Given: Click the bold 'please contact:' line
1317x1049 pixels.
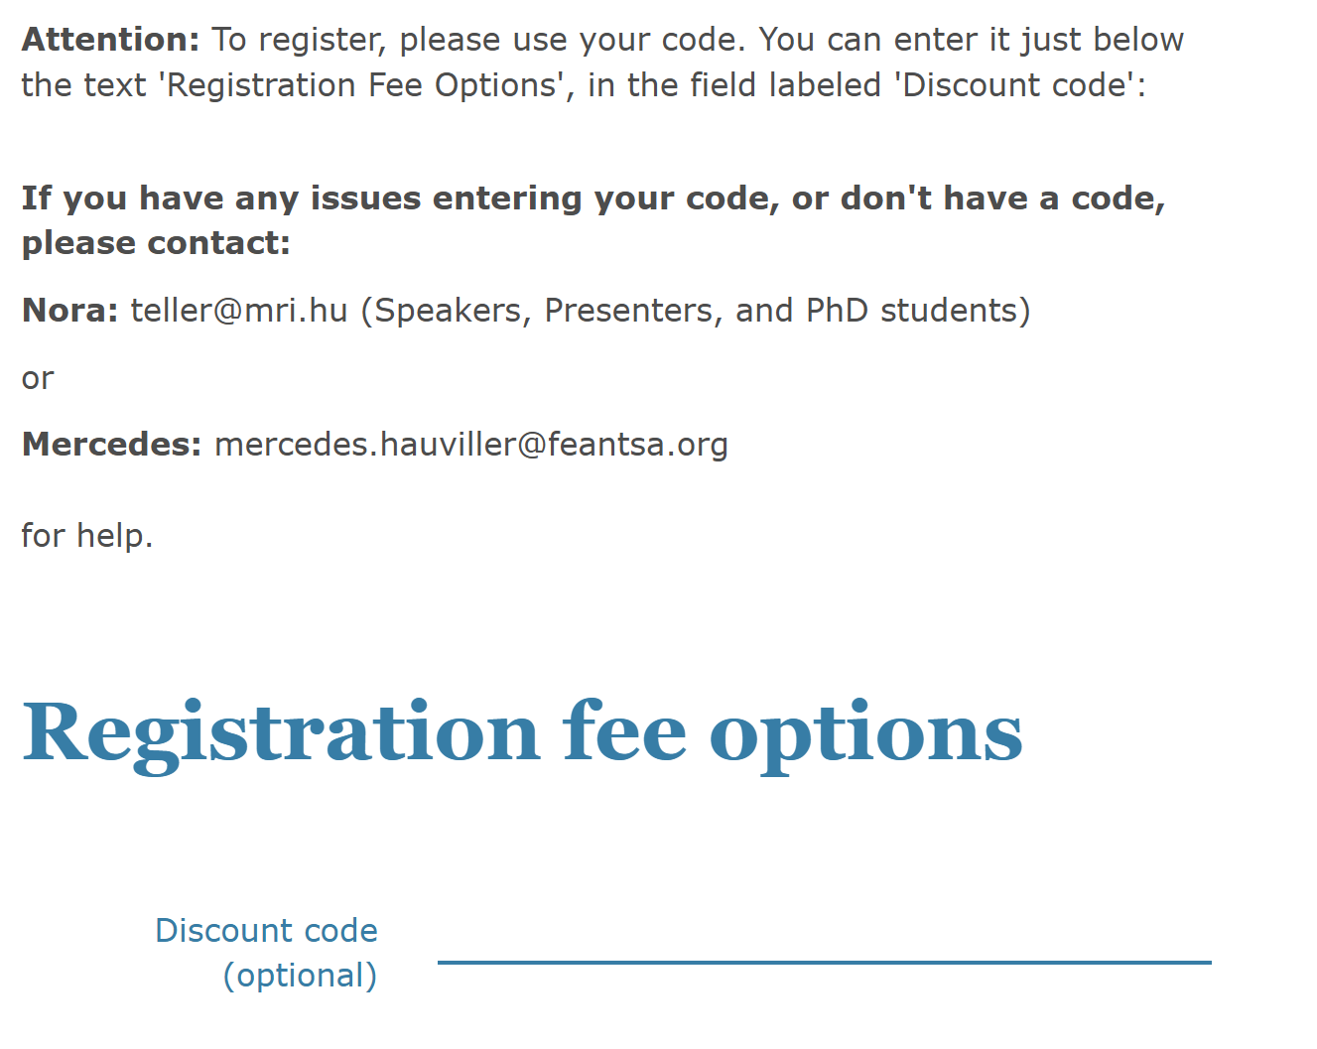Looking at the screenshot, I should [156, 243].
